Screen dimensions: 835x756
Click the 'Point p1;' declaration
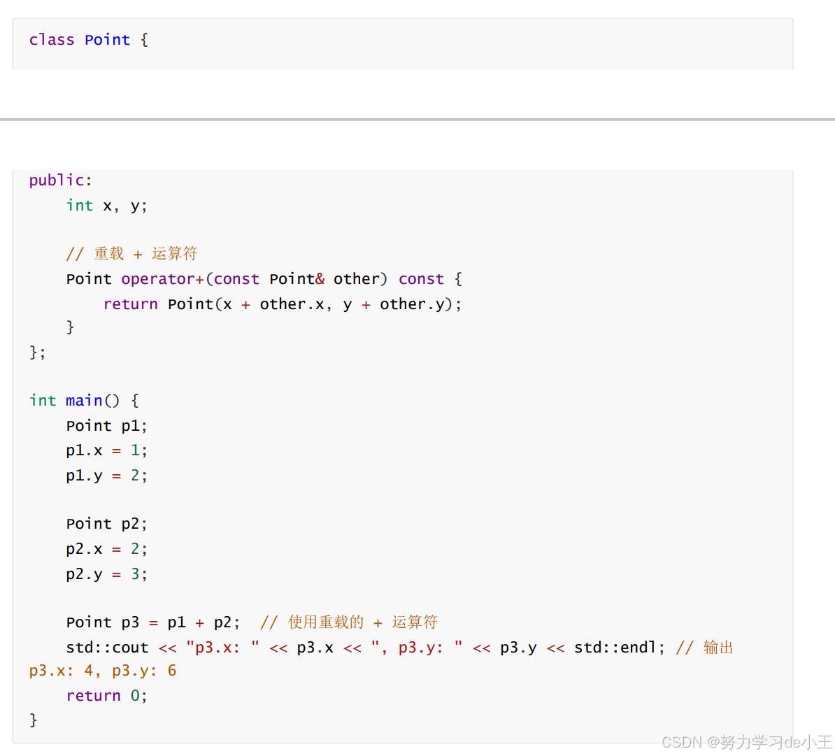106,426
